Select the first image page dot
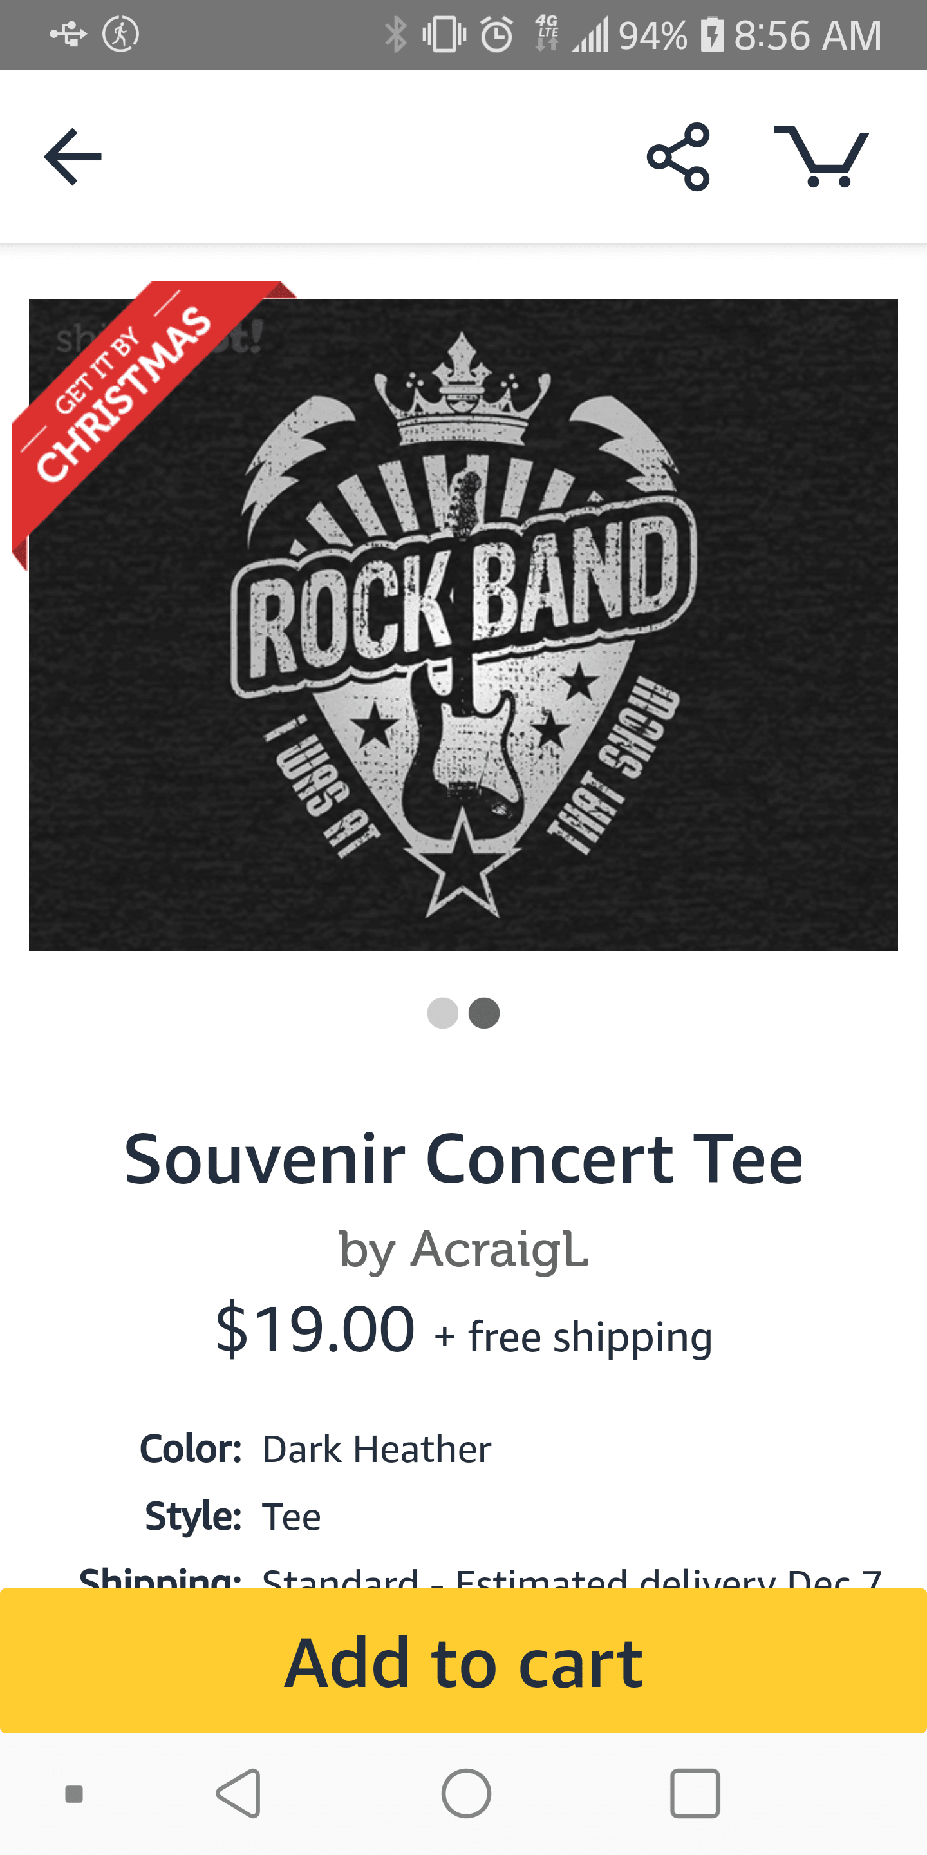This screenshot has height=1855, width=927. [x=443, y=1013]
